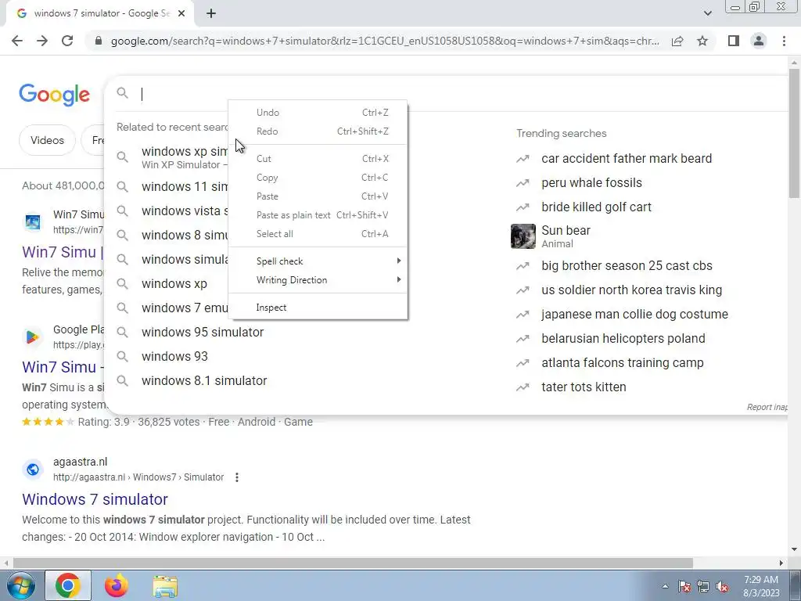Open more options dots for agaastra.nl result
The image size is (801, 601).
(236, 477)
